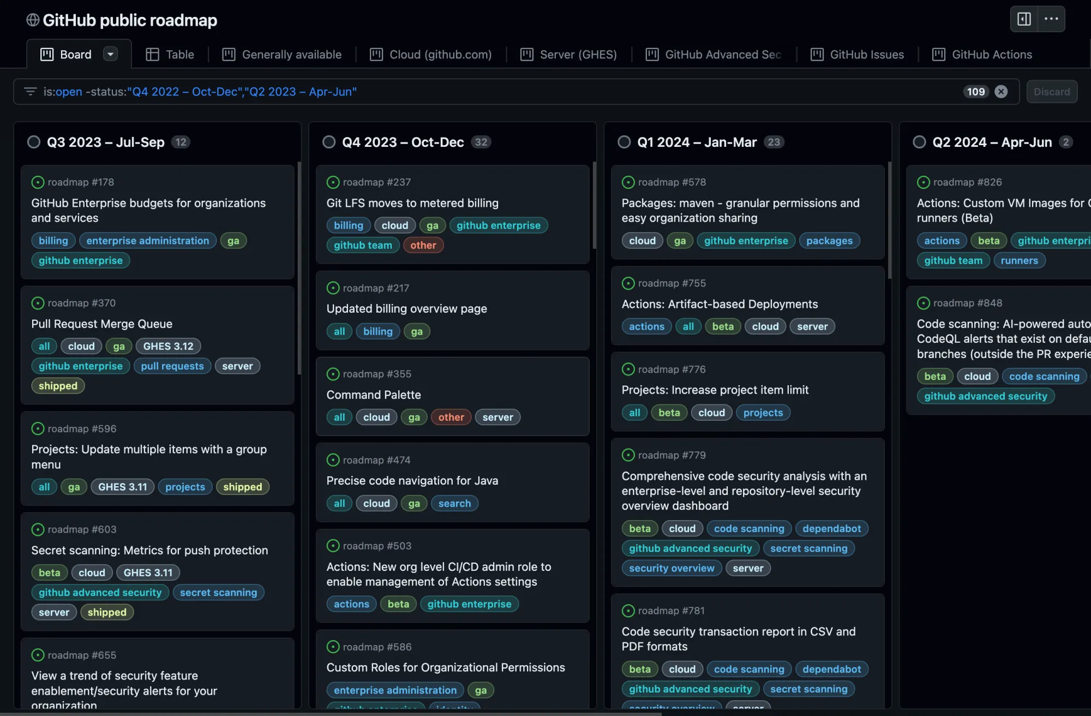Click the issue icon on roadmap #178 card
Screen dimensions: 1091x716
[x=37, y=182]
